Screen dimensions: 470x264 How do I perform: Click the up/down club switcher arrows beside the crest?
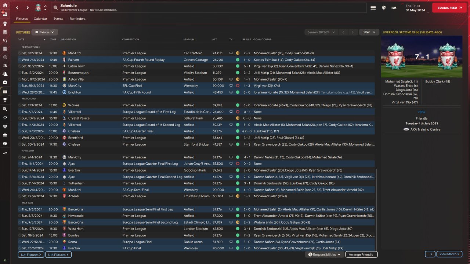tap(45, 8)
